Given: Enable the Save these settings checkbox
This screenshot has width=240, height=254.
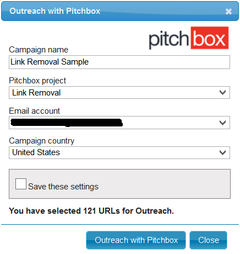Looking at the screenshot, I should [21, 184].
